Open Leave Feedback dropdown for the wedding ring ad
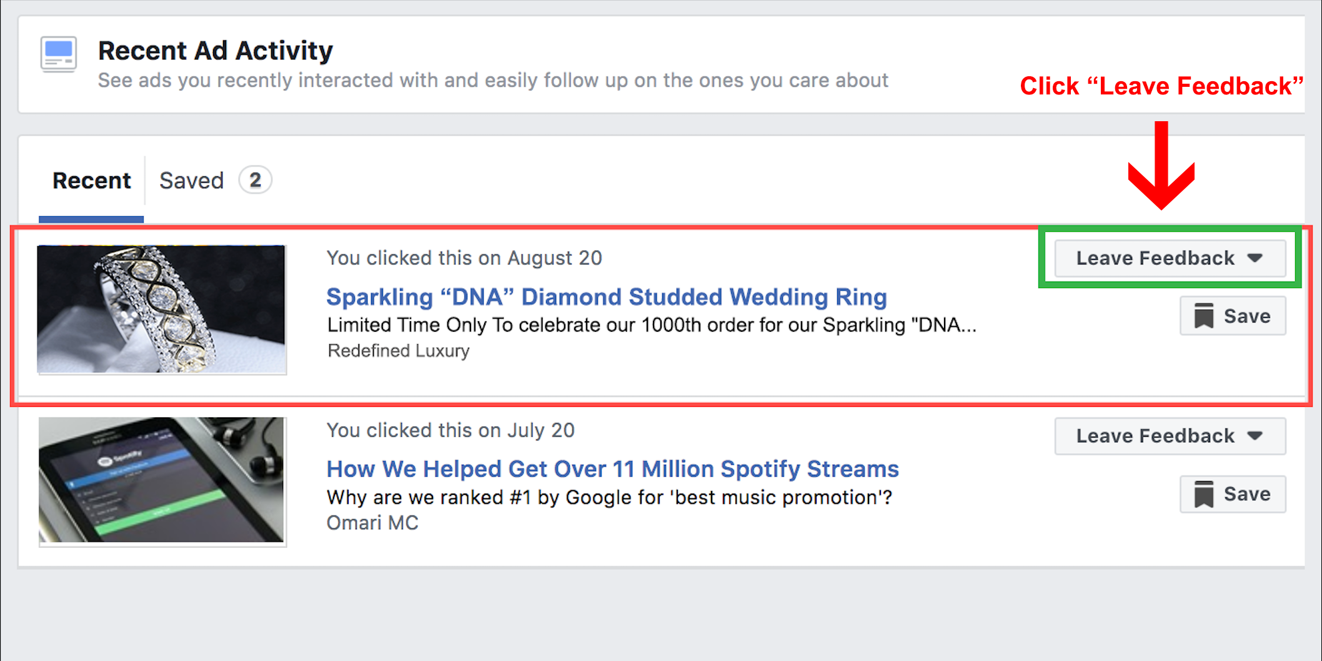The image size is (1322, 661). point(1170,258)
